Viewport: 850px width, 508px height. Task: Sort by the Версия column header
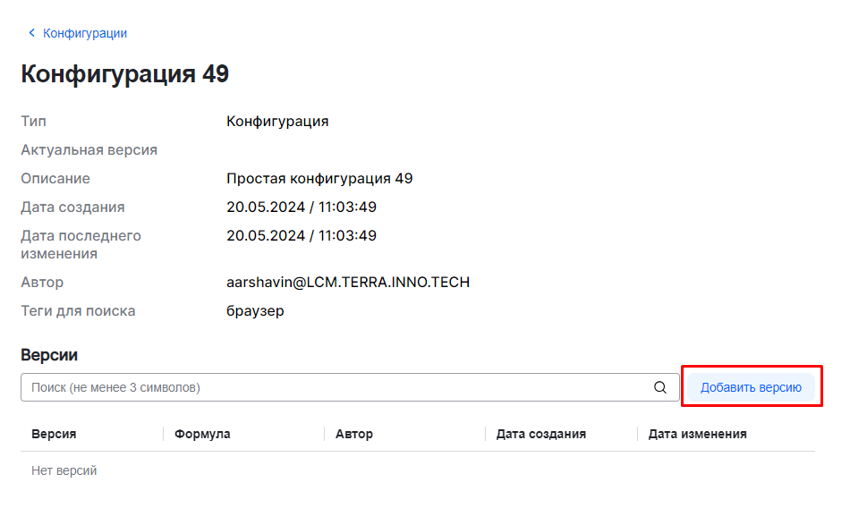(x=54, y=434)
